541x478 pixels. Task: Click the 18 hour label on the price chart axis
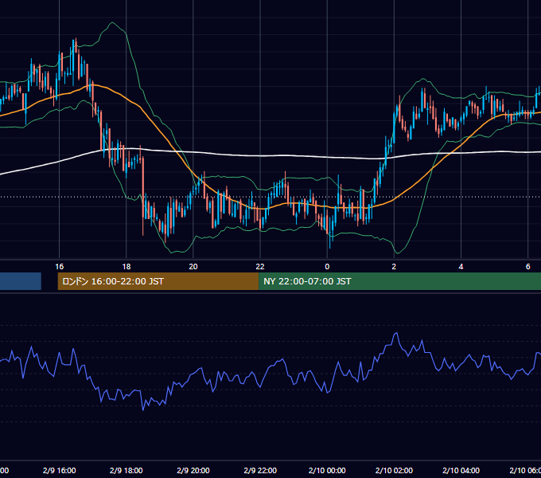point(126,267)
